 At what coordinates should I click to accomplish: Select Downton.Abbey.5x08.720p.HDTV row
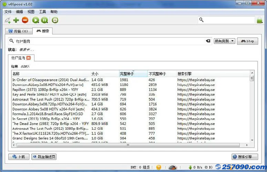[131, 104]
